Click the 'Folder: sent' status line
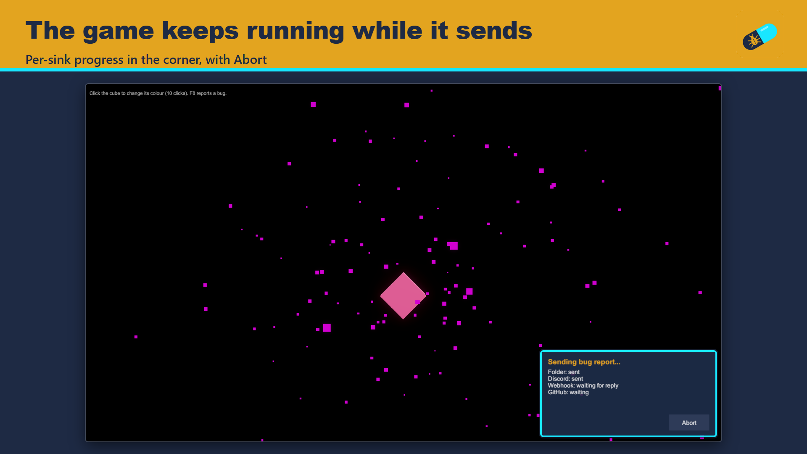The height and width of the screenshot is (454, 807). (x=564, y=372)
